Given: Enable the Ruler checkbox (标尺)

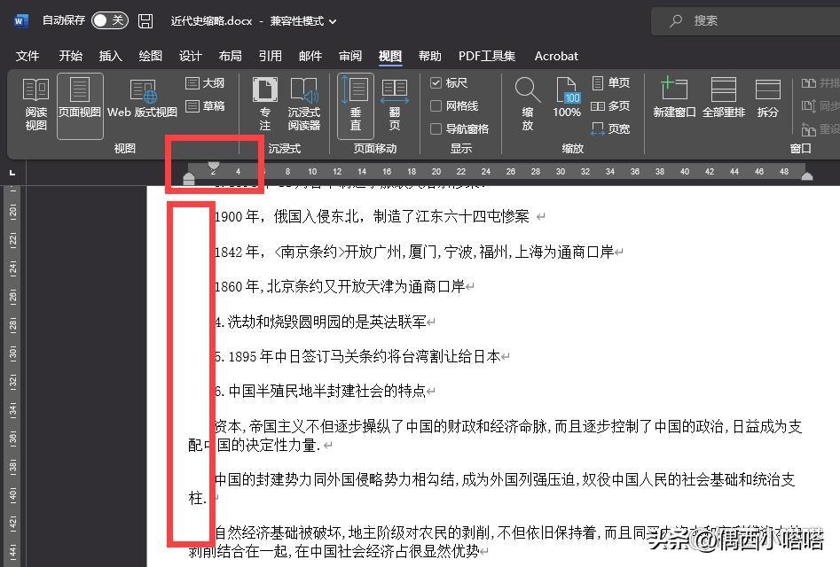Looking at the screenshot, I should [436, 82].
